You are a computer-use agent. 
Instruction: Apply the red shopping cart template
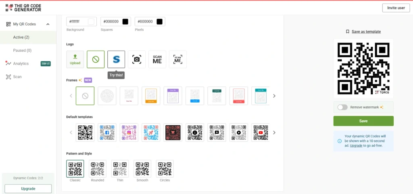click(173, 133)
